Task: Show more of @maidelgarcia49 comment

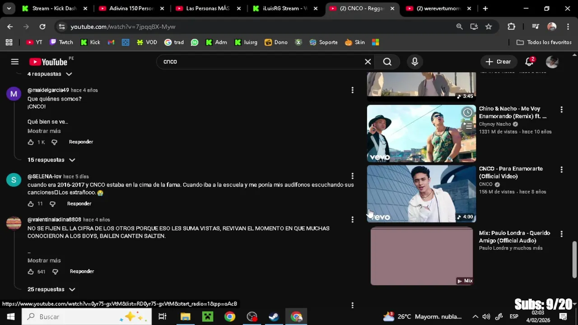Action: click(44, 131)
